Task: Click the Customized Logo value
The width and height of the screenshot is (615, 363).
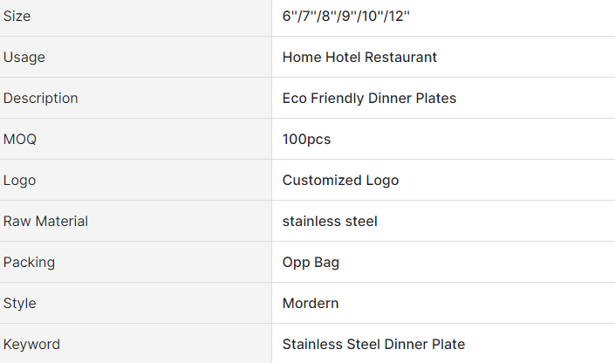Action: [x=340, y=181]
